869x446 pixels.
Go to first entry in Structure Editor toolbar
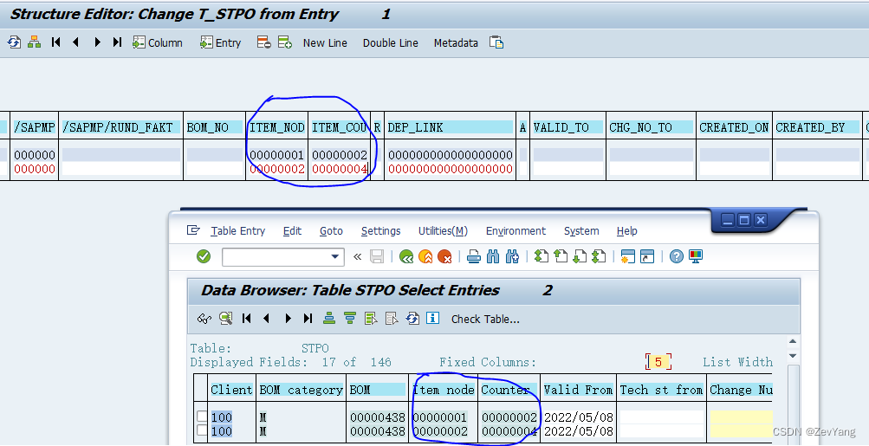(55, 42)
